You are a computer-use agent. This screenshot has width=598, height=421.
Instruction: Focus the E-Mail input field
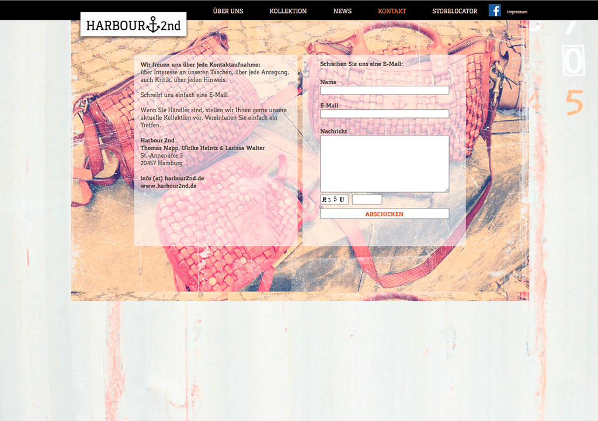[x=384, y=114]
